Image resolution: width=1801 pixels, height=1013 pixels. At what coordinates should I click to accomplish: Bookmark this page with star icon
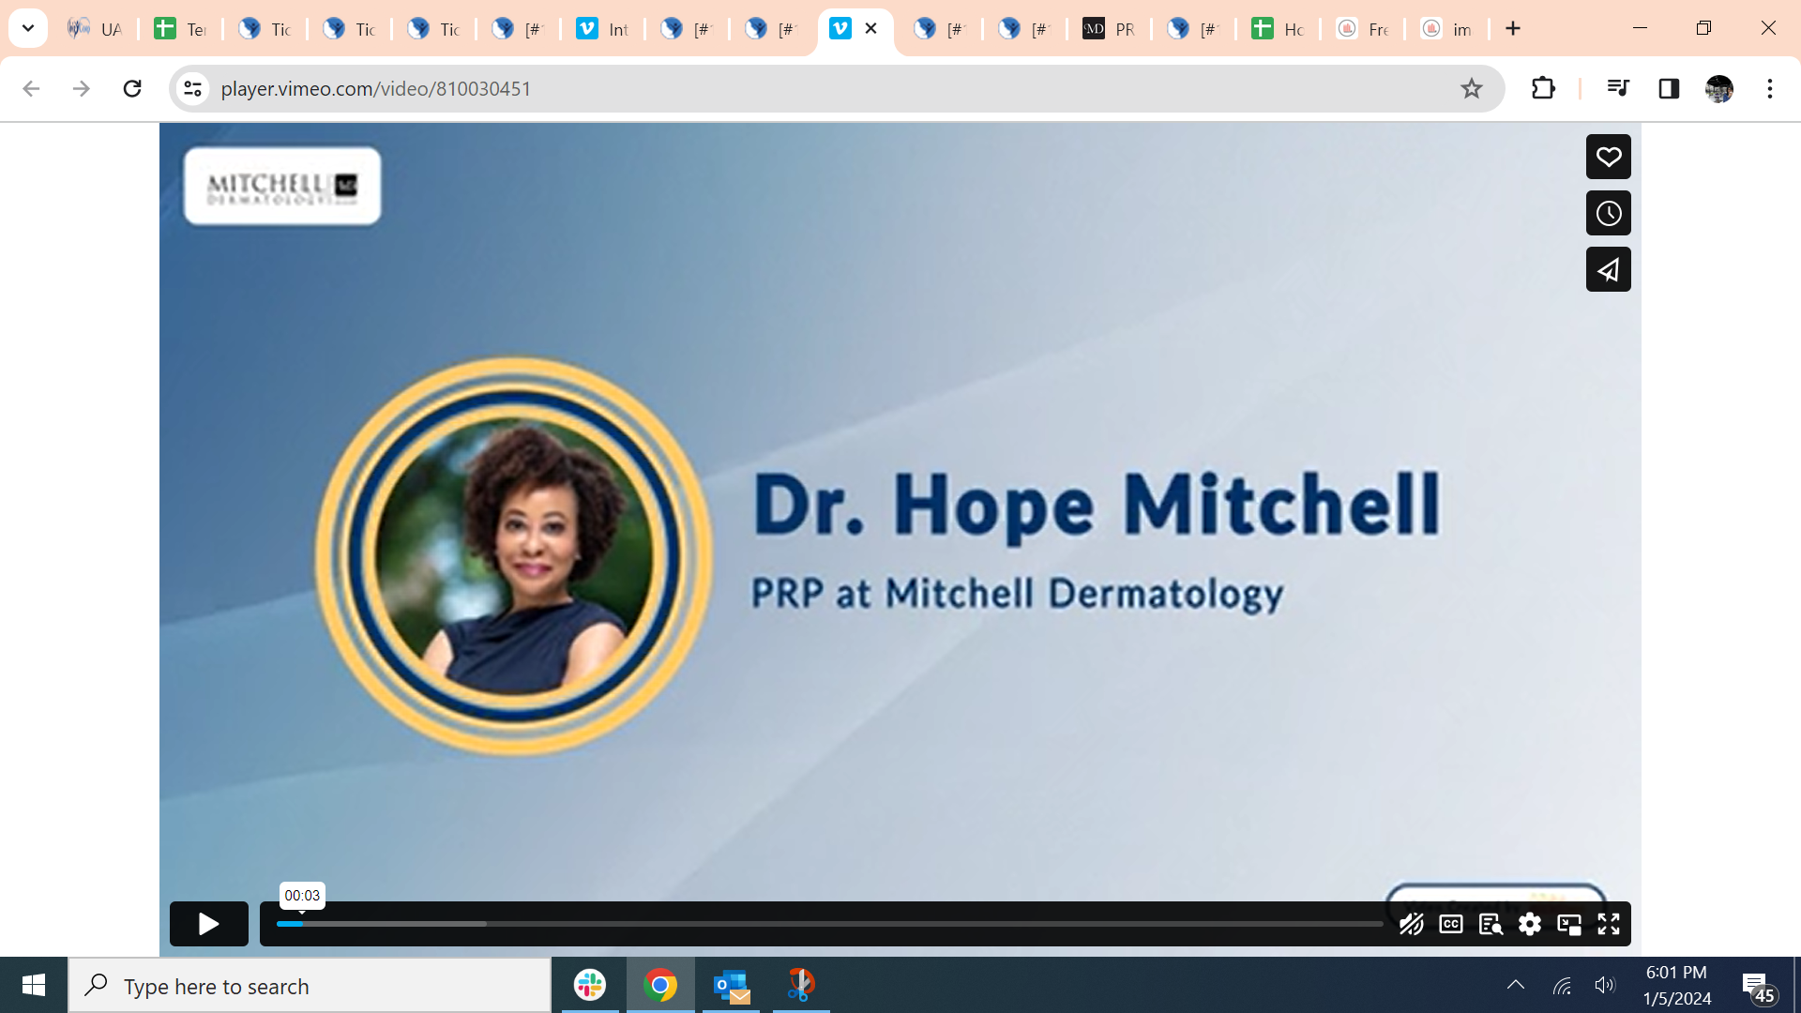(1471, 88)
